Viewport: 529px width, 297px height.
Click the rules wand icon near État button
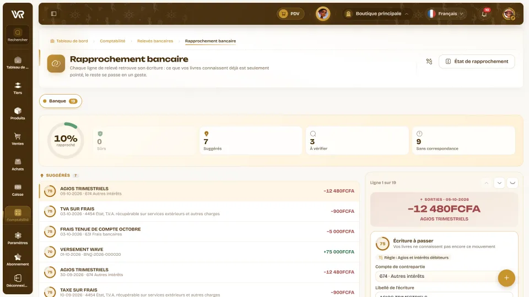[x=429, y=61]
